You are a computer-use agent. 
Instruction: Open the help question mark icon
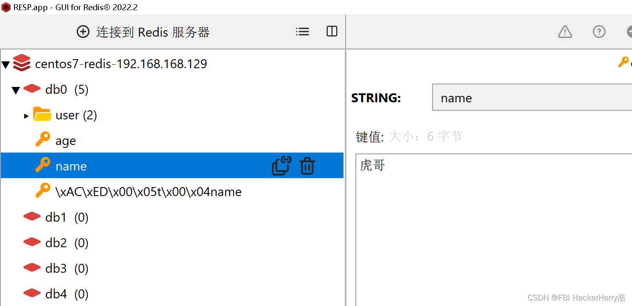coord(599,32)
